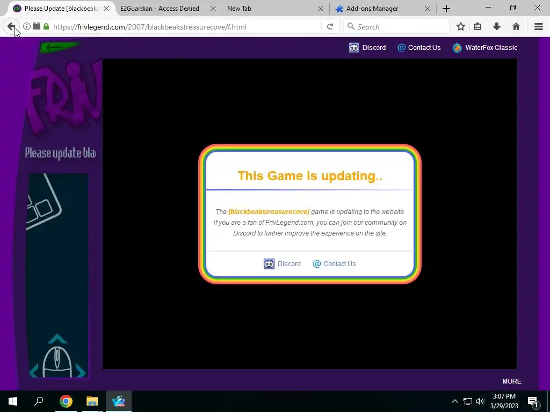The height and width of the screenshot is (412, 550).
Task: Open WaterFox Classic link in header
Action: pos(485,48)
